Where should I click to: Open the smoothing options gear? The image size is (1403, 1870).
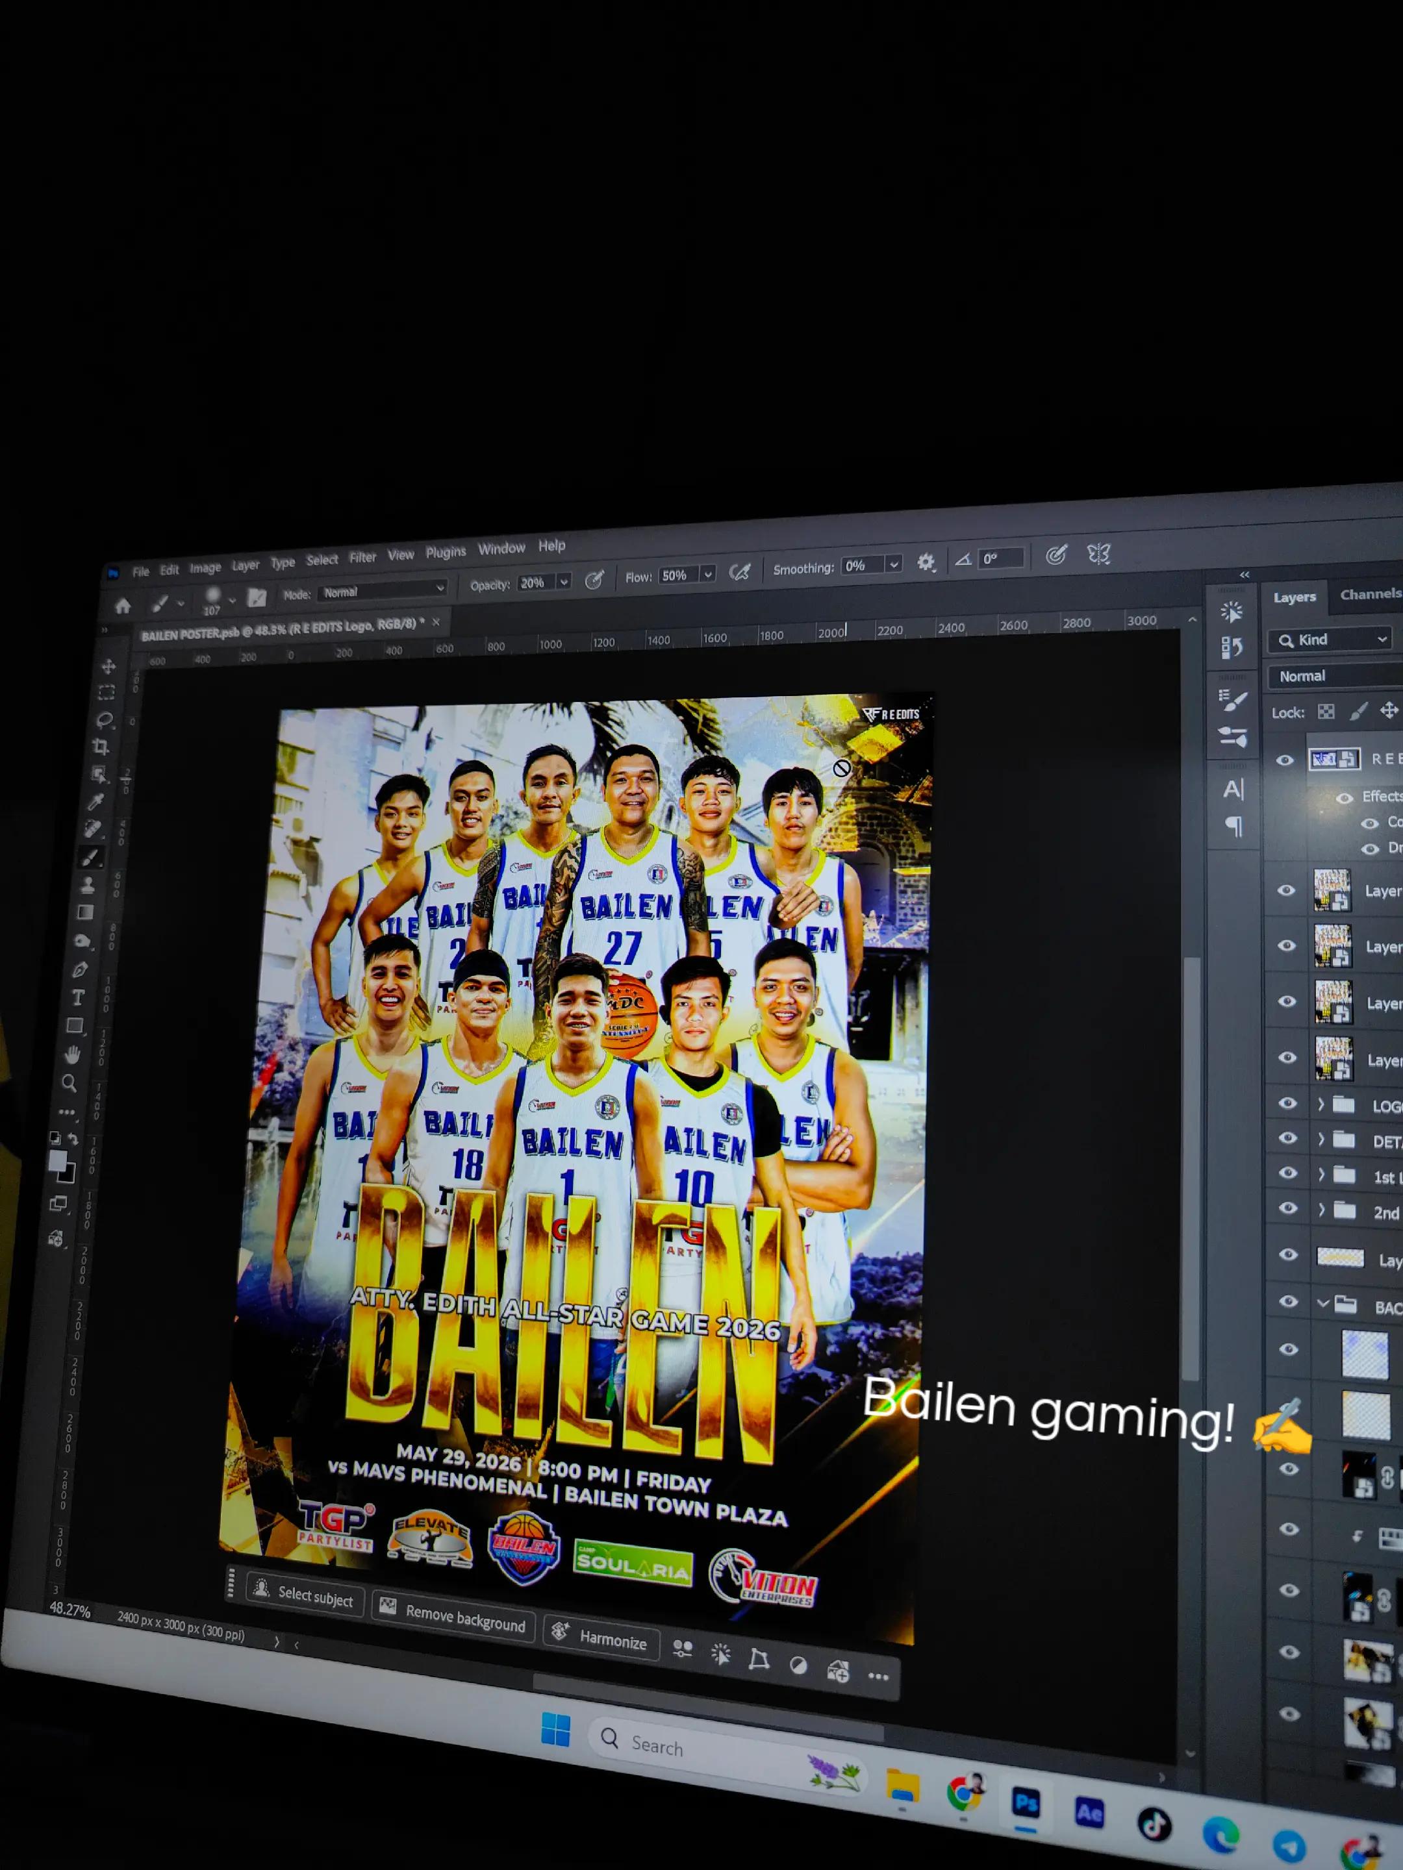coord(926,562)
